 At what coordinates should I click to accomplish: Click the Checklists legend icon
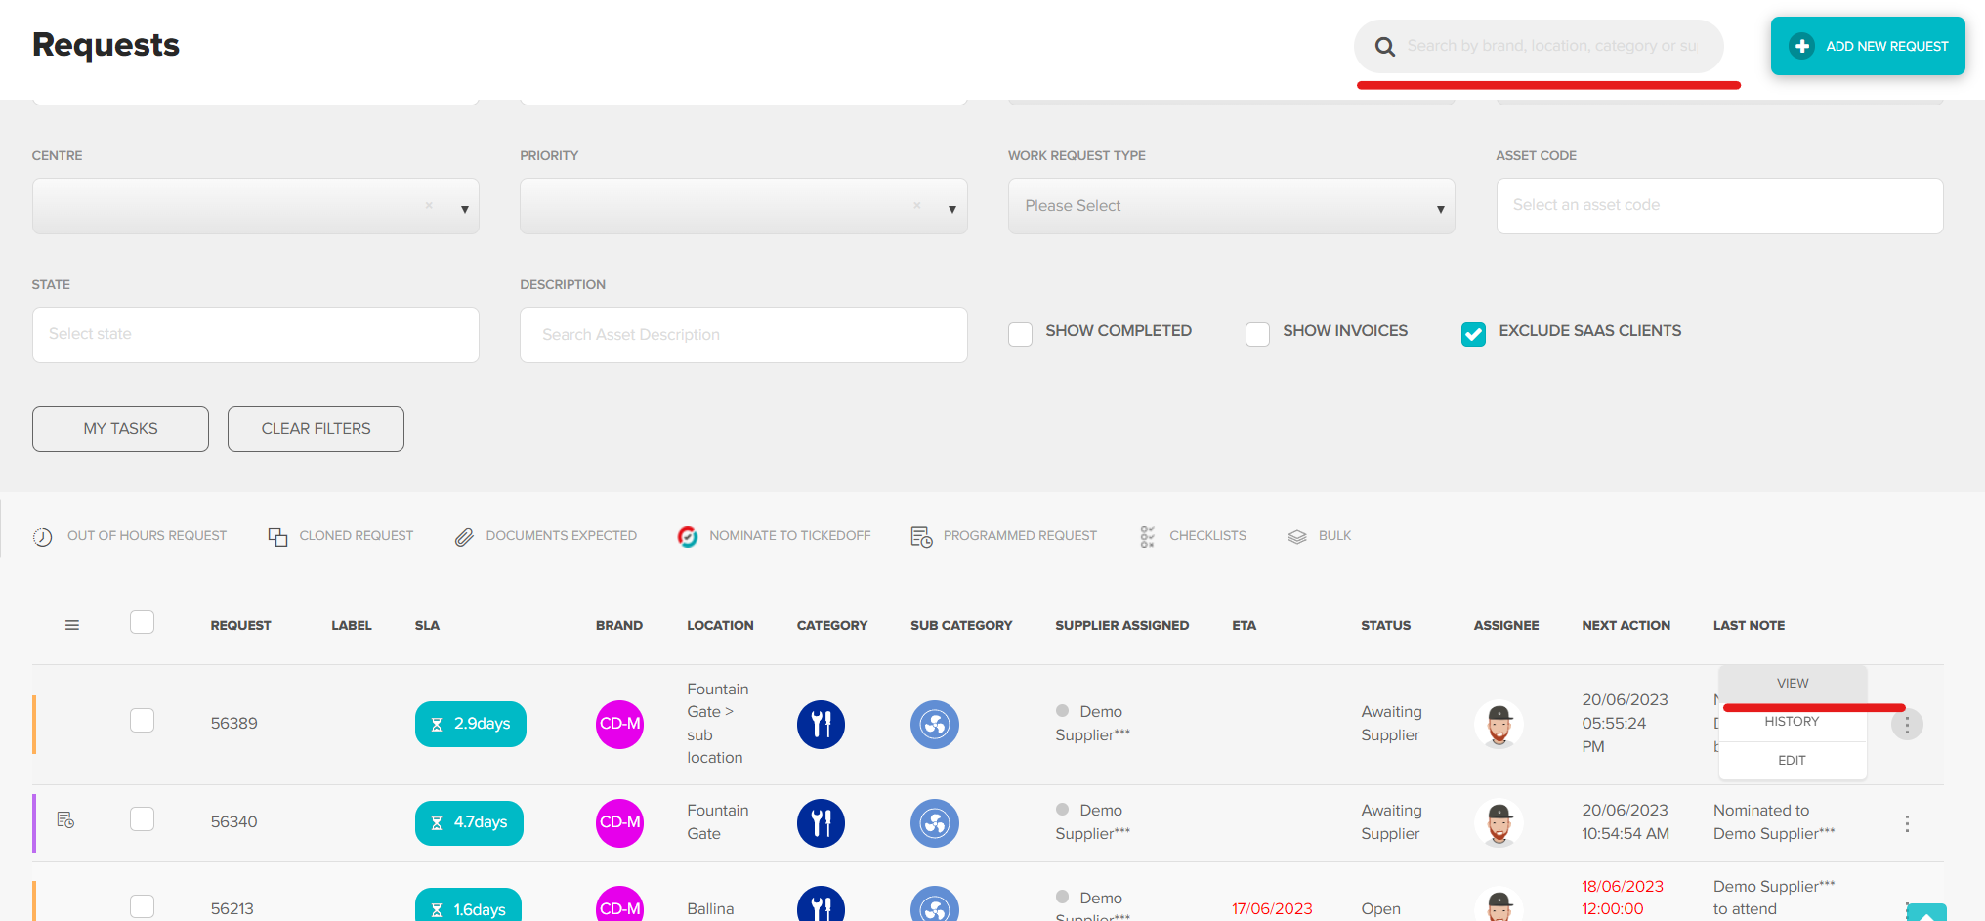pyautogui.click(x=1147, y=536)
